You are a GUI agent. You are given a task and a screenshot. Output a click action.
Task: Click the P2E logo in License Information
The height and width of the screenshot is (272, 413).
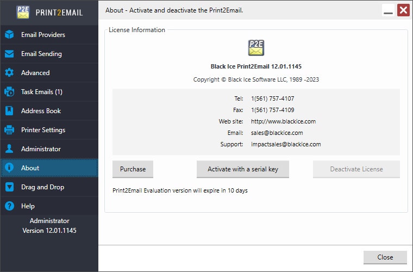(256, 48)
